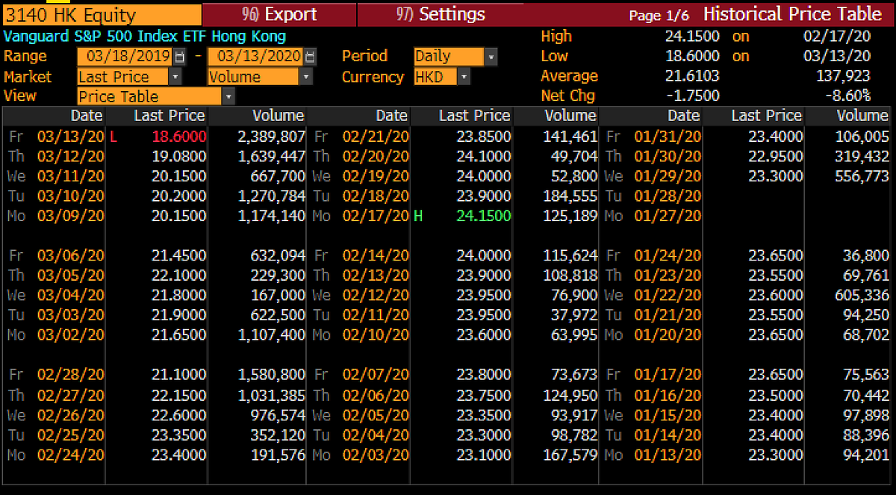Edit the range start date 03/18/2019

pos(125,57)
